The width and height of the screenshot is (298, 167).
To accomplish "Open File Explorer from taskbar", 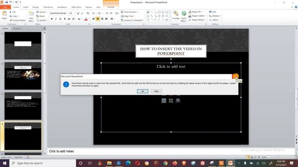I will tap(109, 163).
